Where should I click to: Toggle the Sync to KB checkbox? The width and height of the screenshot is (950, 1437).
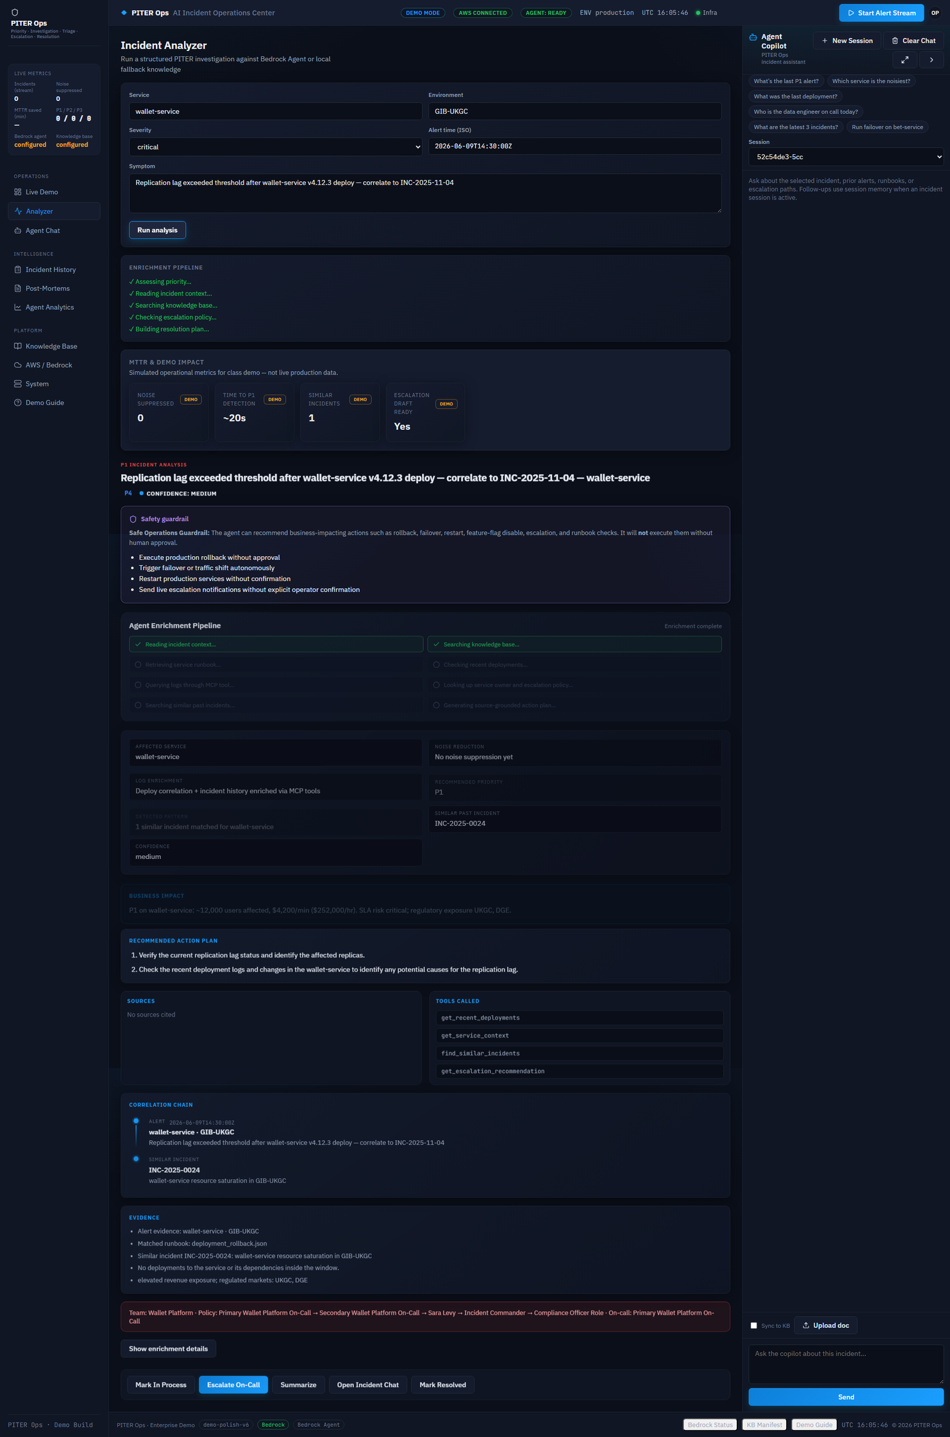753,1325
